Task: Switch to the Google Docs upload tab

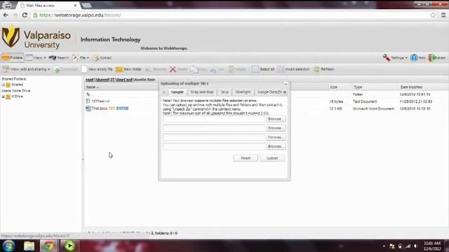Action: pyautogui.click(x=269, y=92)
